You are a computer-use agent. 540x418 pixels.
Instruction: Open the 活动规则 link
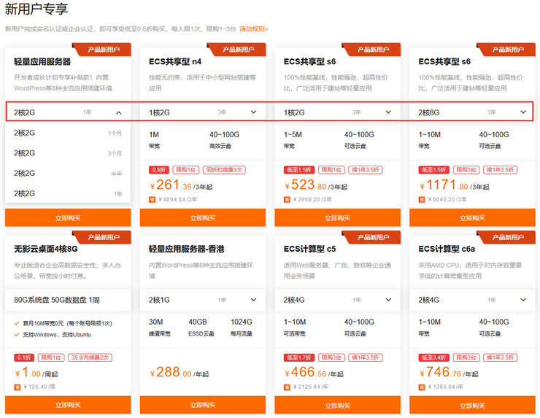coord(253,29)
